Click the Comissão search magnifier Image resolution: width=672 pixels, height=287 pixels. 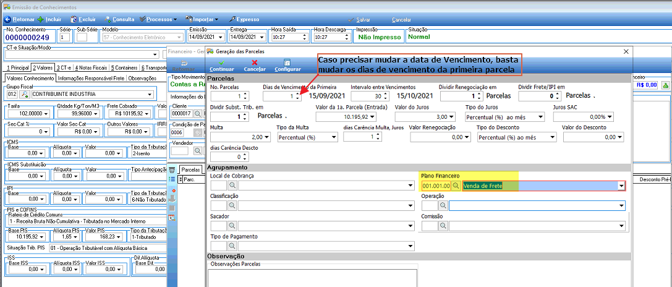(443, 226)
